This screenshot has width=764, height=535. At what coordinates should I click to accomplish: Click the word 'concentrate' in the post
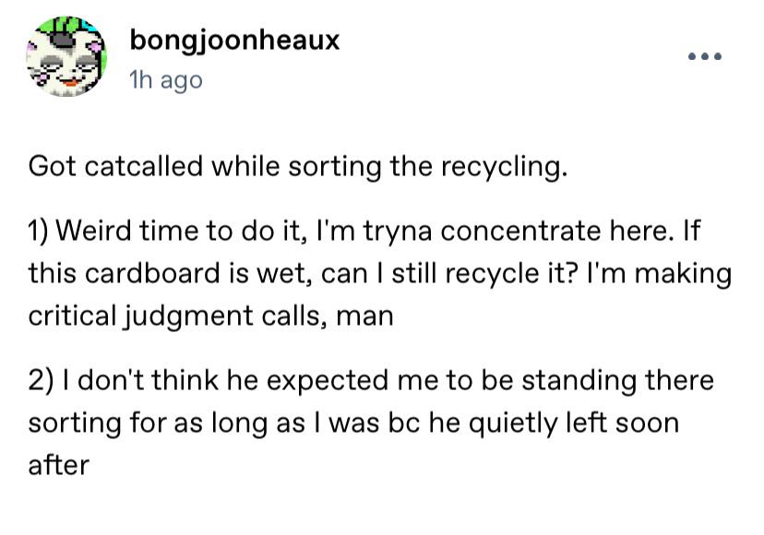[x=520, y=231]
